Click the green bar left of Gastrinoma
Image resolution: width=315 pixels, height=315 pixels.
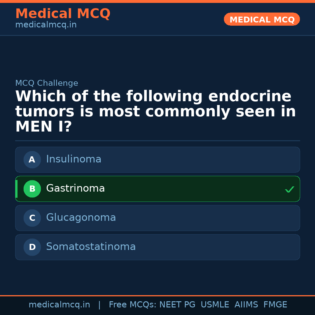tap(16, 189)
